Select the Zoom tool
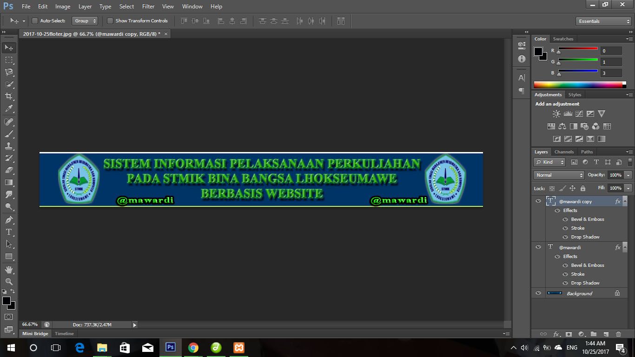The height and width of the screenshot is (357, 635). (x=9, y=281)
